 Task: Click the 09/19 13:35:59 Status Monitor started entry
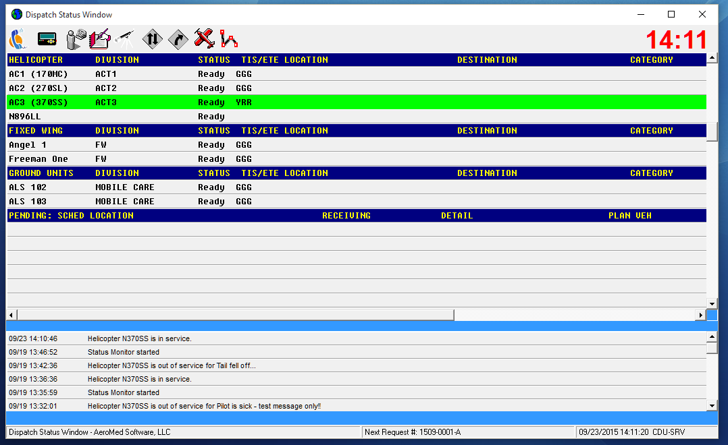[357, 392]
